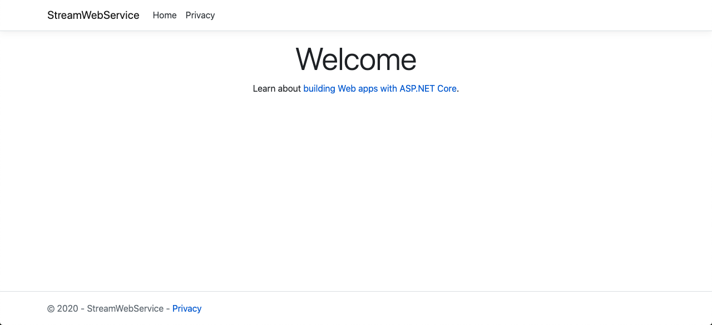712x325 pixels.
Task: Go to the Home nav item
Action: point(165,15)
